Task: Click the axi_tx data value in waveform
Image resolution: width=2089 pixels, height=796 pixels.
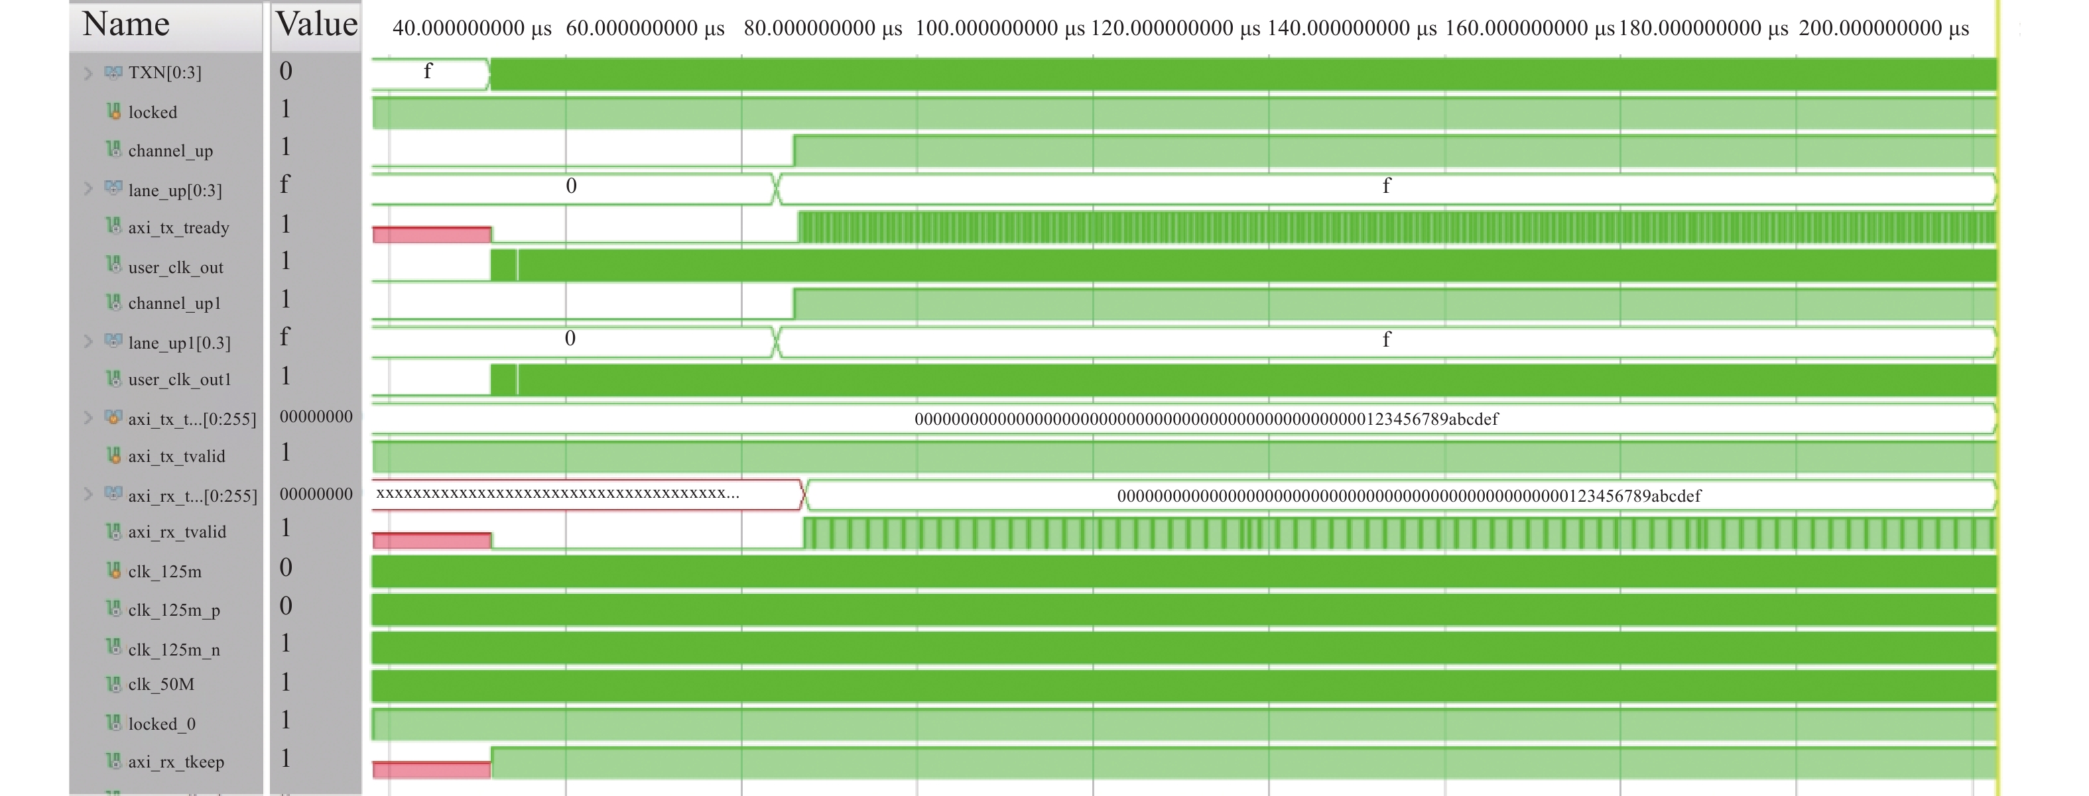Action: 1206,419
